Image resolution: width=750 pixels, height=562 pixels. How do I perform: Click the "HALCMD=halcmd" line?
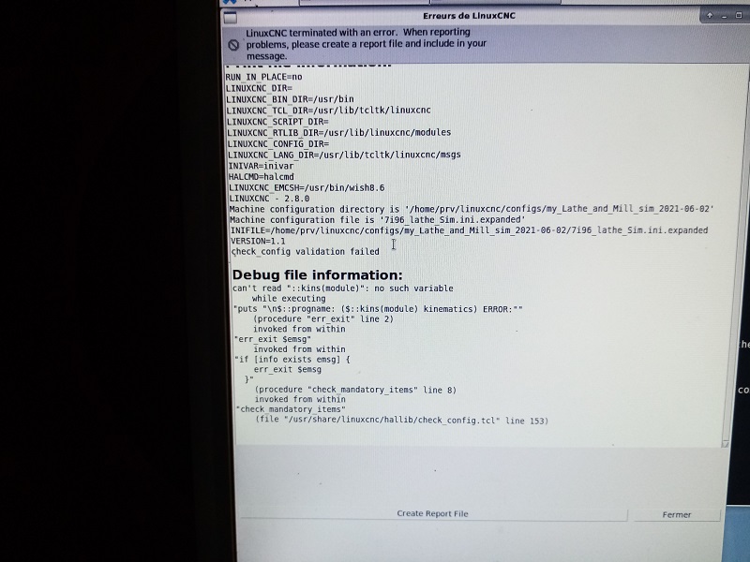click(x=262, y=177)
